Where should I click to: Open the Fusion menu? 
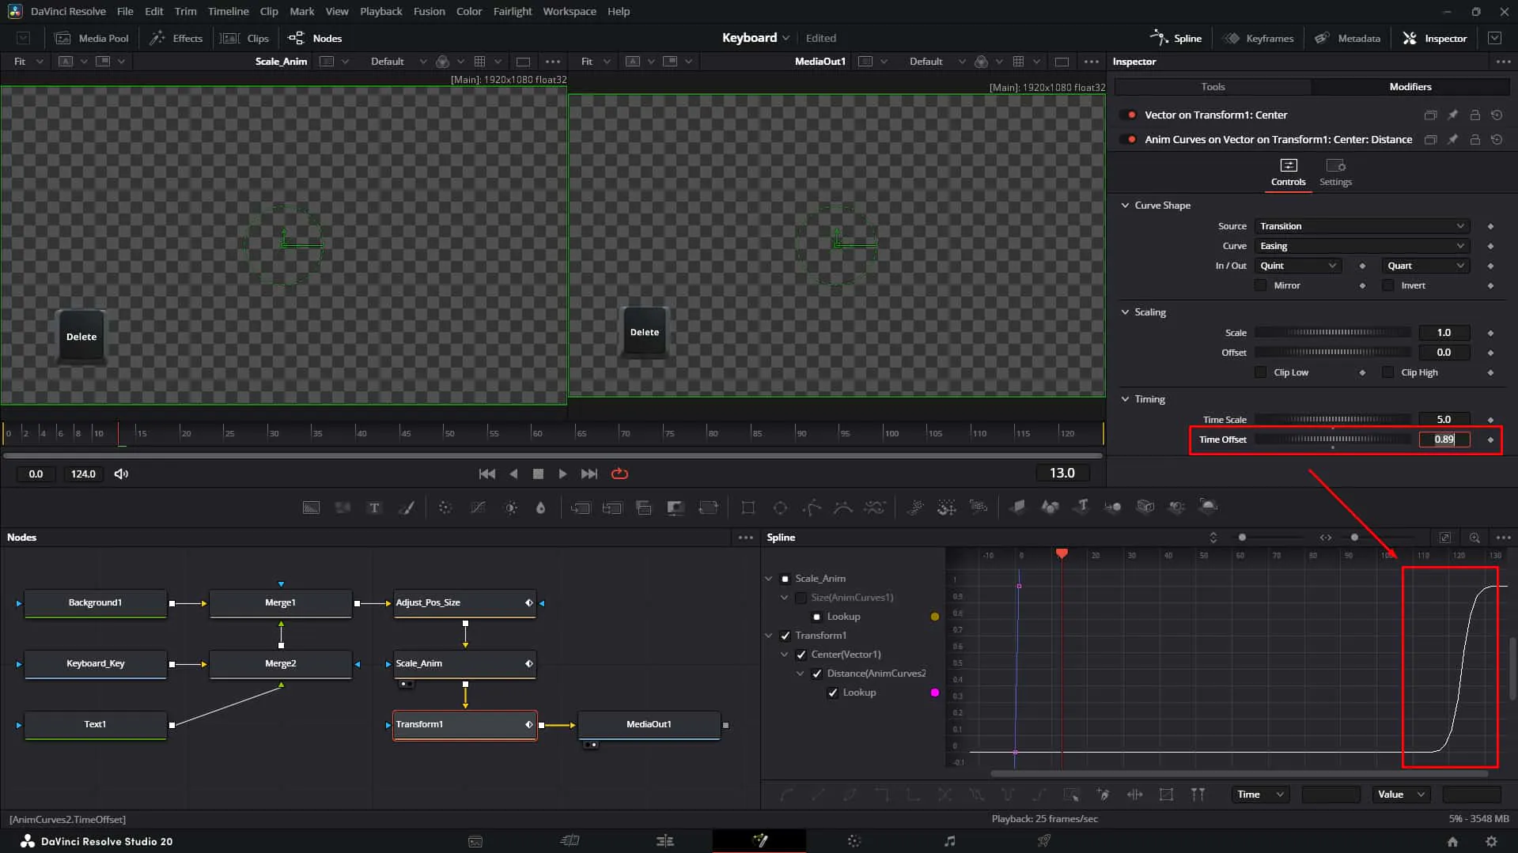(429, 11)
